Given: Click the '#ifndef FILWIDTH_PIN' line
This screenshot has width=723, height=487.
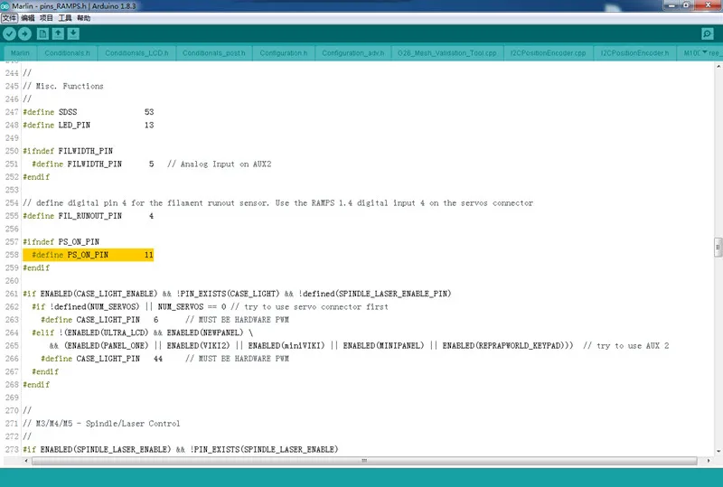Looking at the screenshot, I should 68,151.
